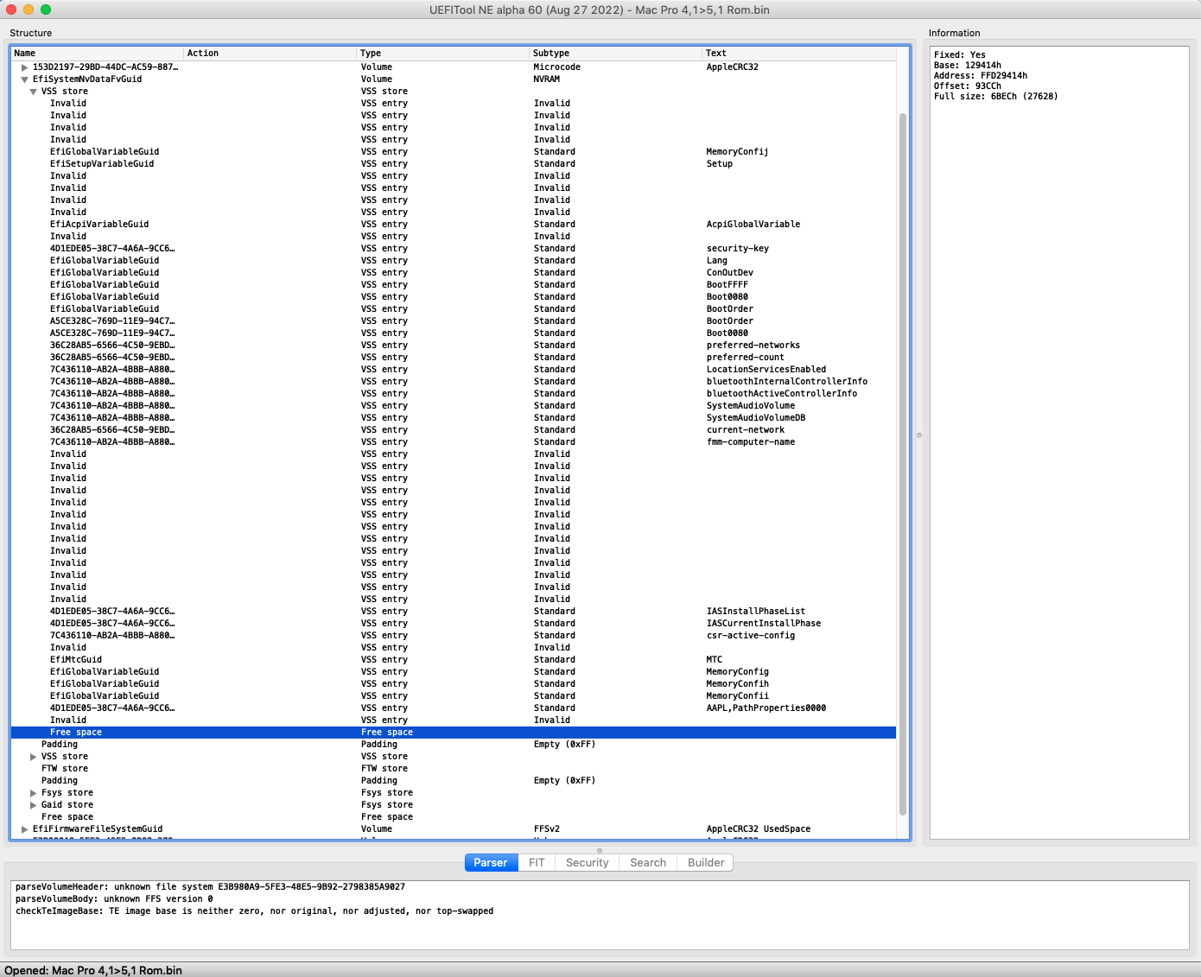Select the Lang variable entry
This screenshot has width=1201, height=977.
[x=454, y=261]
